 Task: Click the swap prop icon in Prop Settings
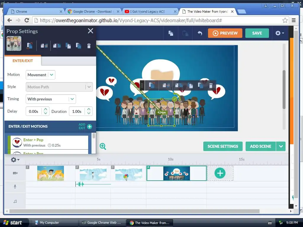point(30,46)
